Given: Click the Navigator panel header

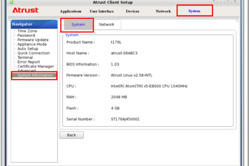Looking at the screenshot, I should [34, 24].
